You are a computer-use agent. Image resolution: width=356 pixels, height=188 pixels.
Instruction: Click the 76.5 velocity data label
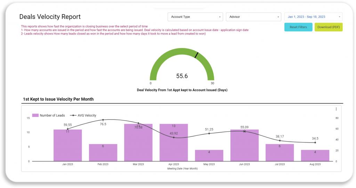pyautogui.click(x=103, y=124)
